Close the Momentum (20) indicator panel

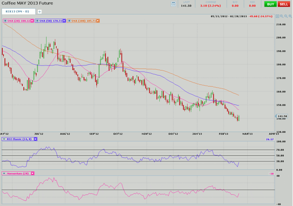tap(32, 173)
